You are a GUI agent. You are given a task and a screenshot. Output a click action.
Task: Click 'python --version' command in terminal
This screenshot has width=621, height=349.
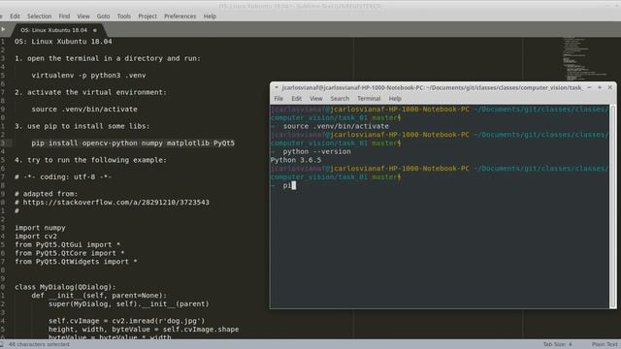click(317, 151)
